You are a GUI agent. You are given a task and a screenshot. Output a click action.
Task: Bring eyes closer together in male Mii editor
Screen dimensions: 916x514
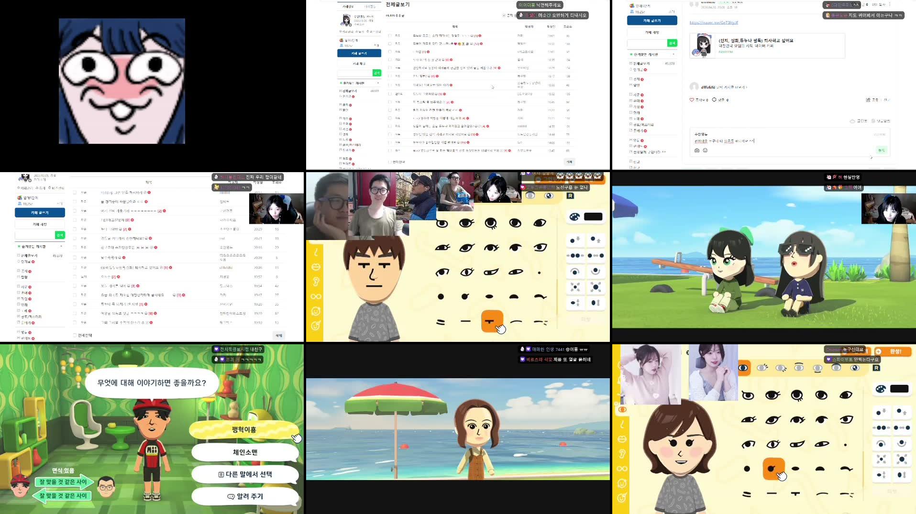pos(575,256)
